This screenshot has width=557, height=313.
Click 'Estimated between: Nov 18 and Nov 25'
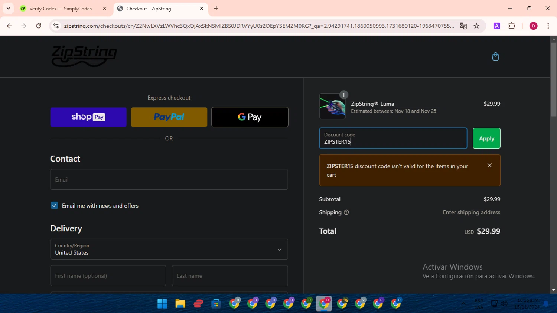394,111
